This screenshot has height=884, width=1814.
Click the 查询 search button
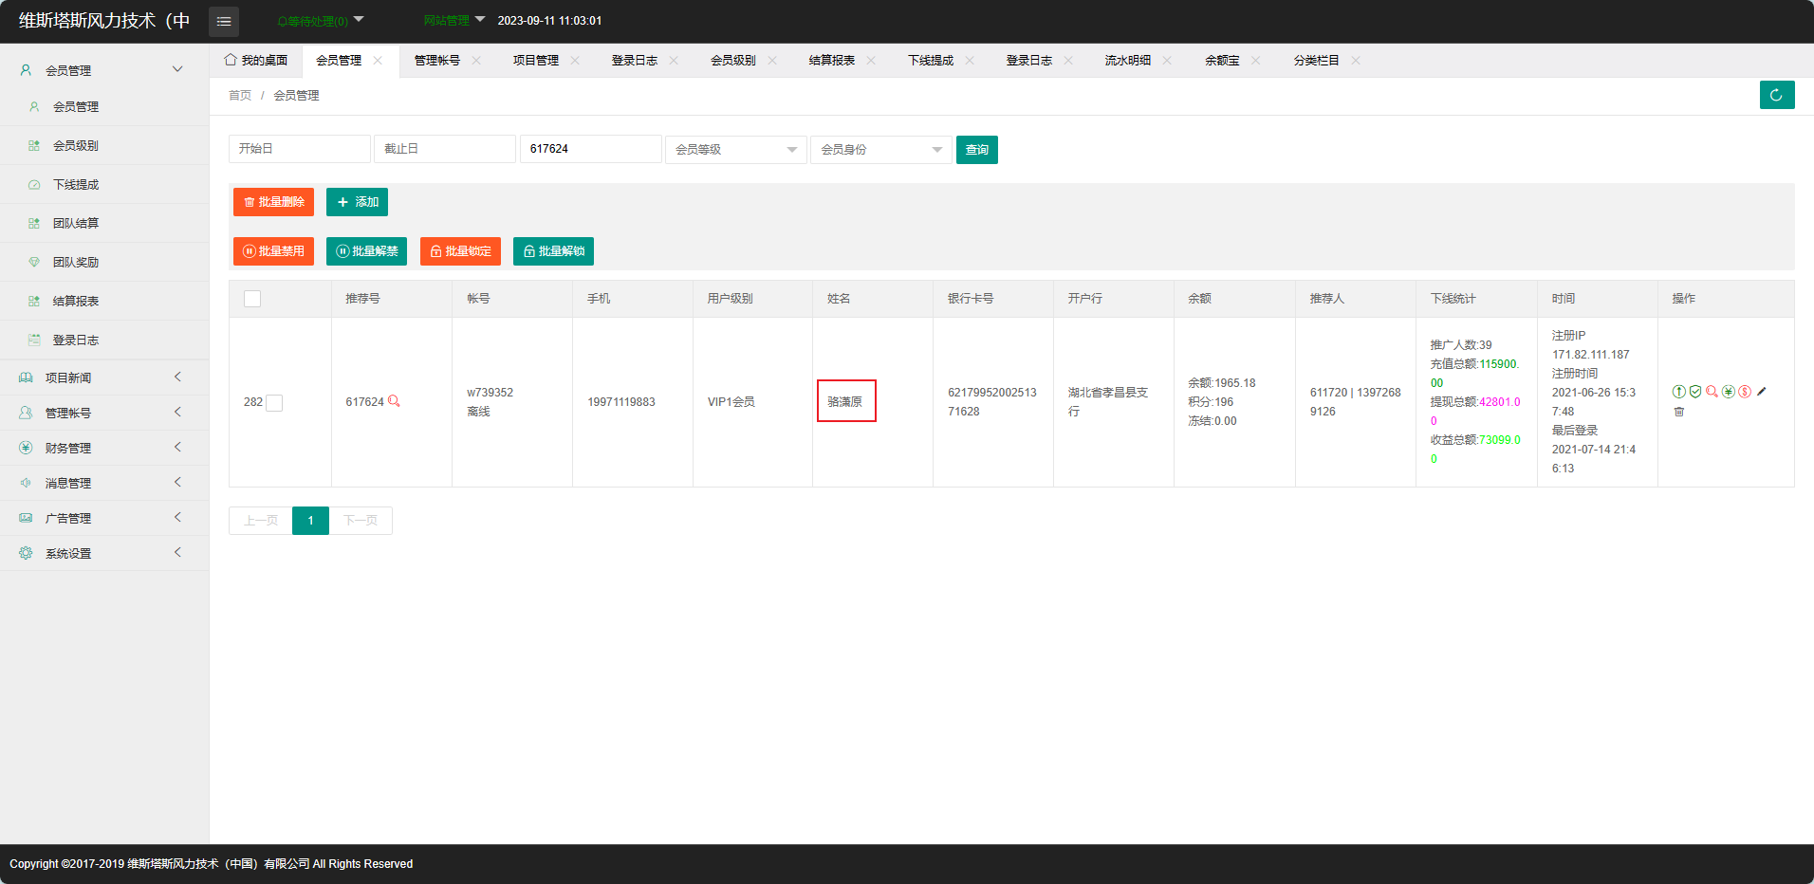(976, 150)
